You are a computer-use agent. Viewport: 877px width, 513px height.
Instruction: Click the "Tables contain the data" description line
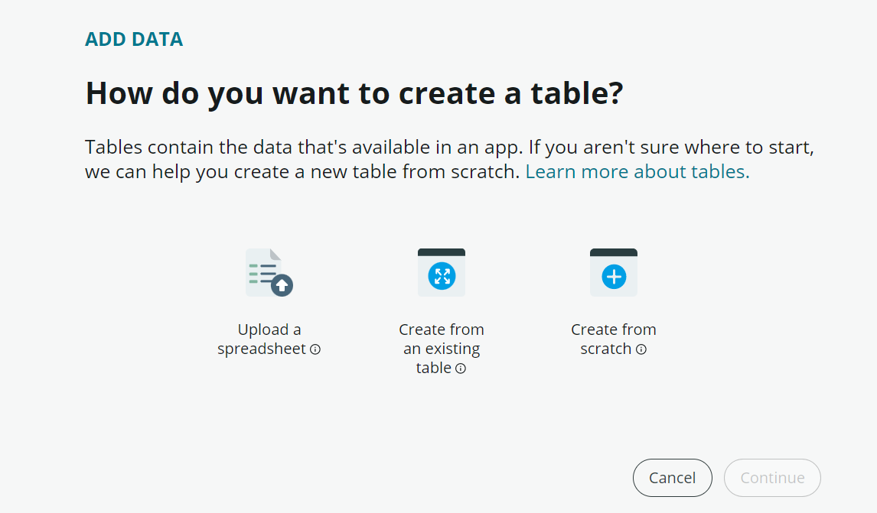coord(455,147)
